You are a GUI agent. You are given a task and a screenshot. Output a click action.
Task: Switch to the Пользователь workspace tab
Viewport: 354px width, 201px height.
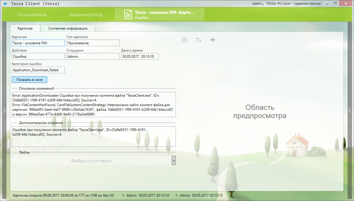coord(32,15)
